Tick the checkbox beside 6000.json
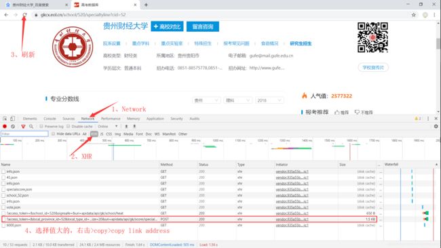441x248 pixels. point(3,225)
